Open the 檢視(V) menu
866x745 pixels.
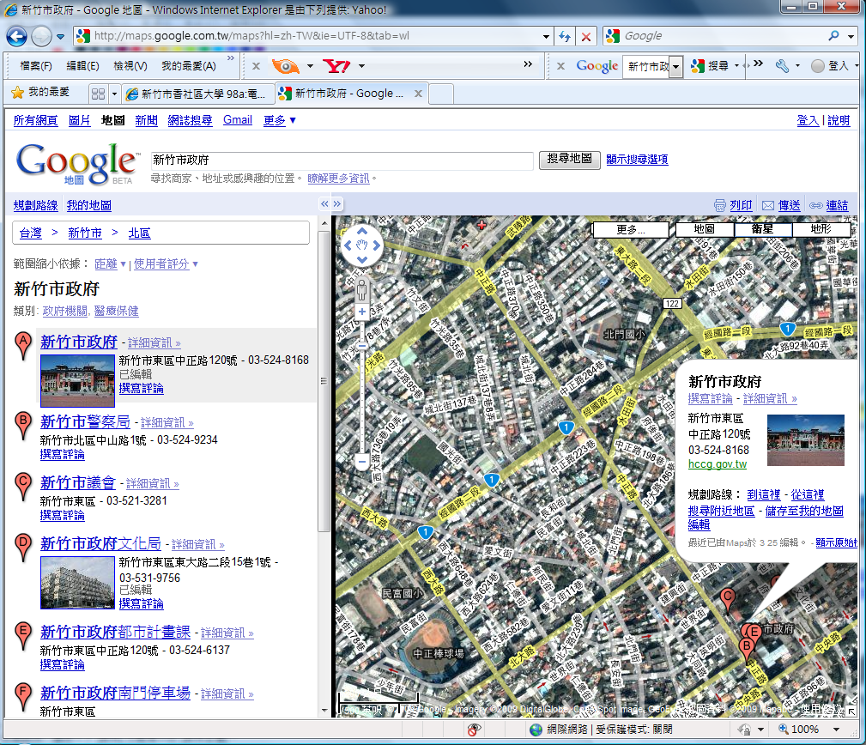click(x=130, y=66)
